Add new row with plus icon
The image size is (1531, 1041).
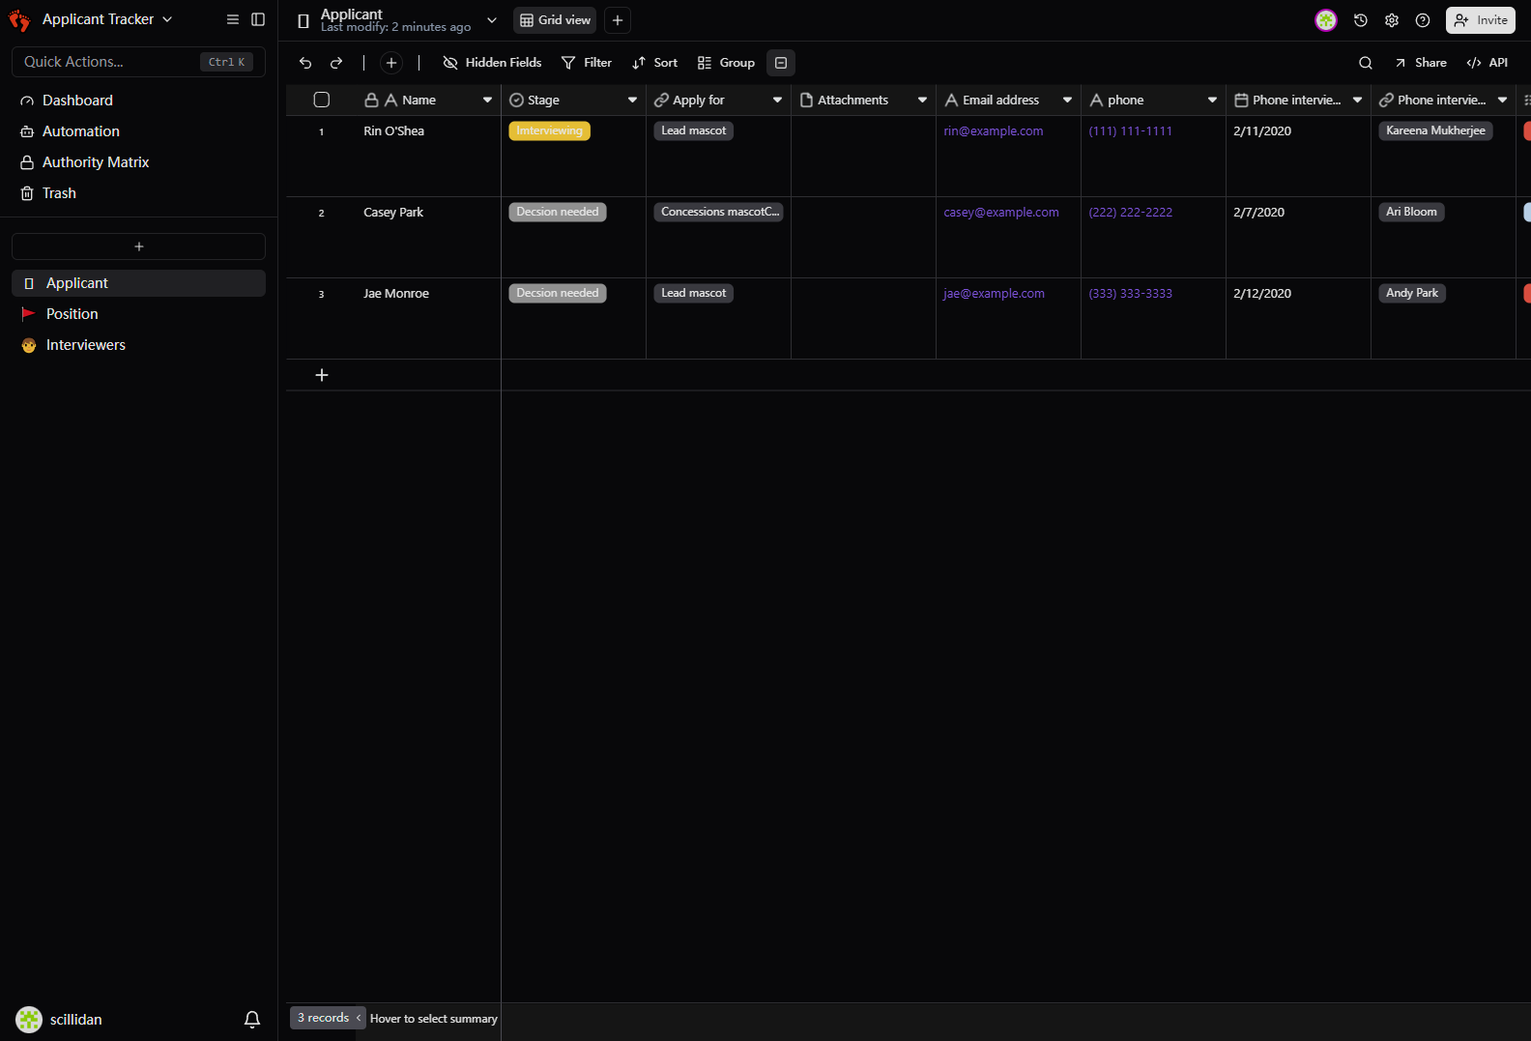pos(322,375)
